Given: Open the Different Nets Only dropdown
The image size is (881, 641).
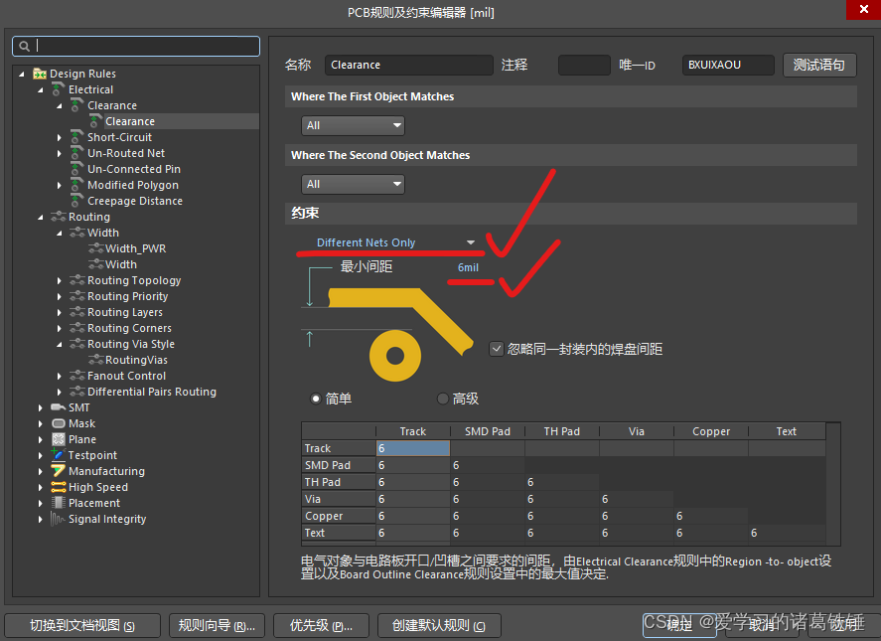Looking at the screenshot, I should (394, 242).
